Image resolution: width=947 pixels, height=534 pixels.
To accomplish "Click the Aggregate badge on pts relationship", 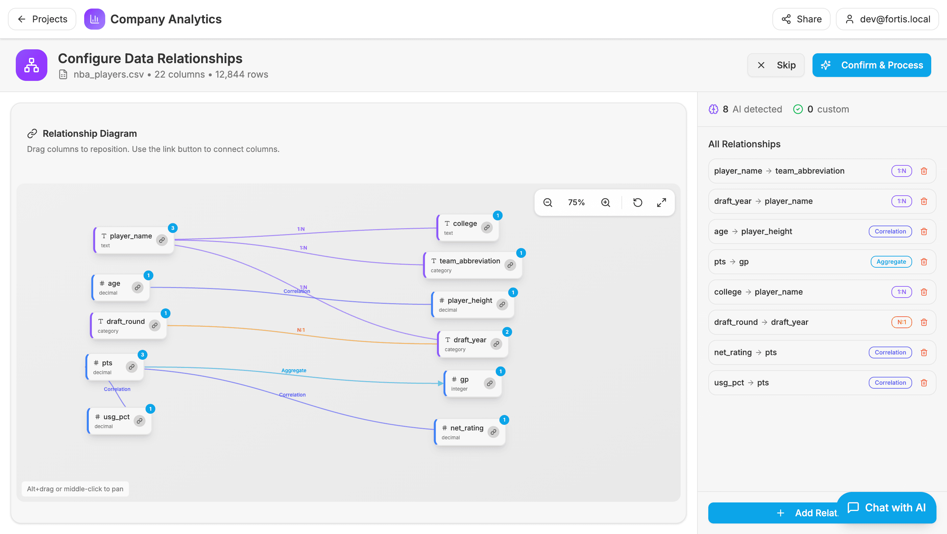I will [x=891, y=262].
